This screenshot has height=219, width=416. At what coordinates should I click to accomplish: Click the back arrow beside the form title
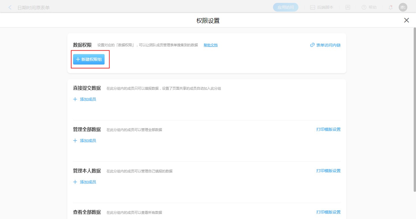[10, 8]
